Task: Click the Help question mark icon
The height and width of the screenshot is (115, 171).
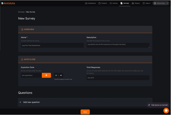Action: (144, 3)
